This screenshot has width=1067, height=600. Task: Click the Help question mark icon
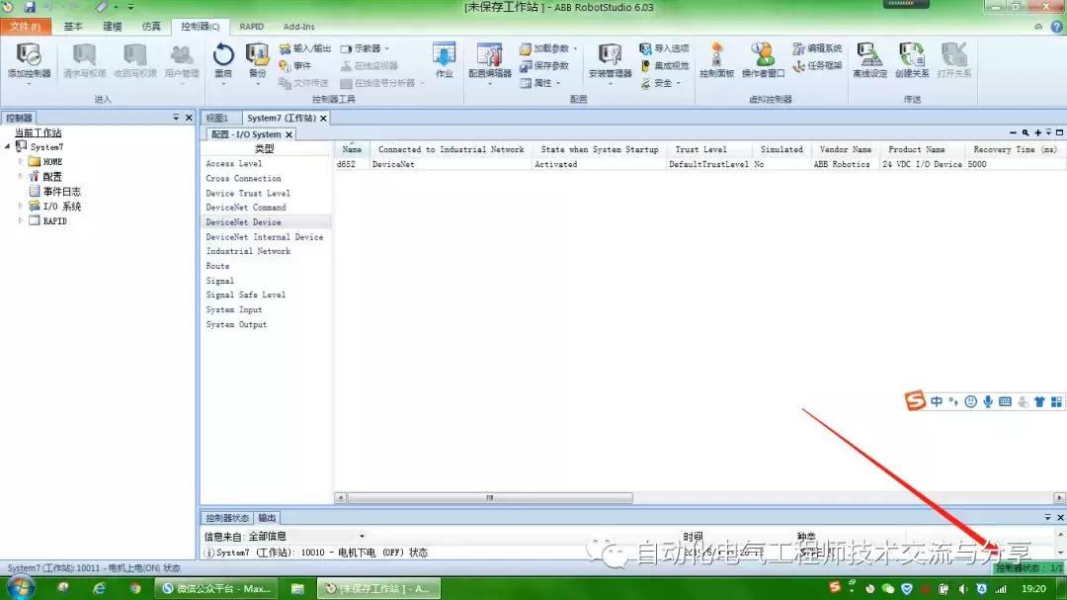[1057, 27]
